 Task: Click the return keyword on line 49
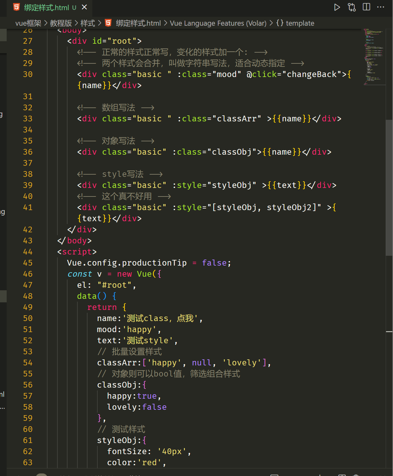pyautogui.click(x=102, y=307)
